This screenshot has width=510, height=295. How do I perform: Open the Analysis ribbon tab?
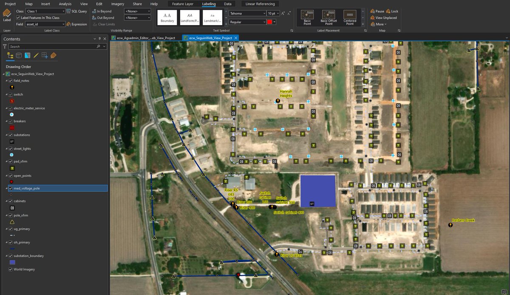(65, 4)
